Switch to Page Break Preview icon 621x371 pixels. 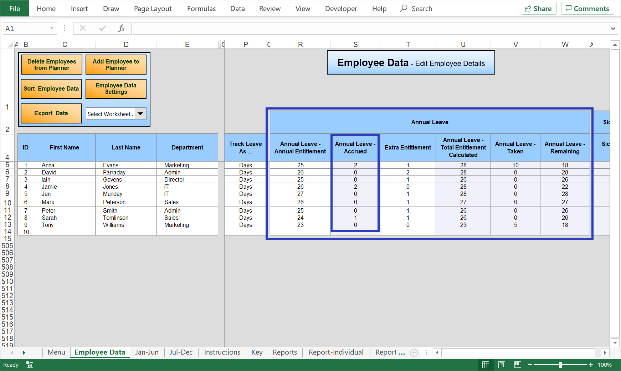[518, 365]
